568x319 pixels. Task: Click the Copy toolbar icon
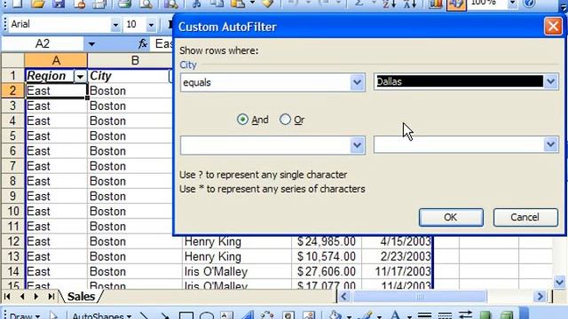[217, 4]
